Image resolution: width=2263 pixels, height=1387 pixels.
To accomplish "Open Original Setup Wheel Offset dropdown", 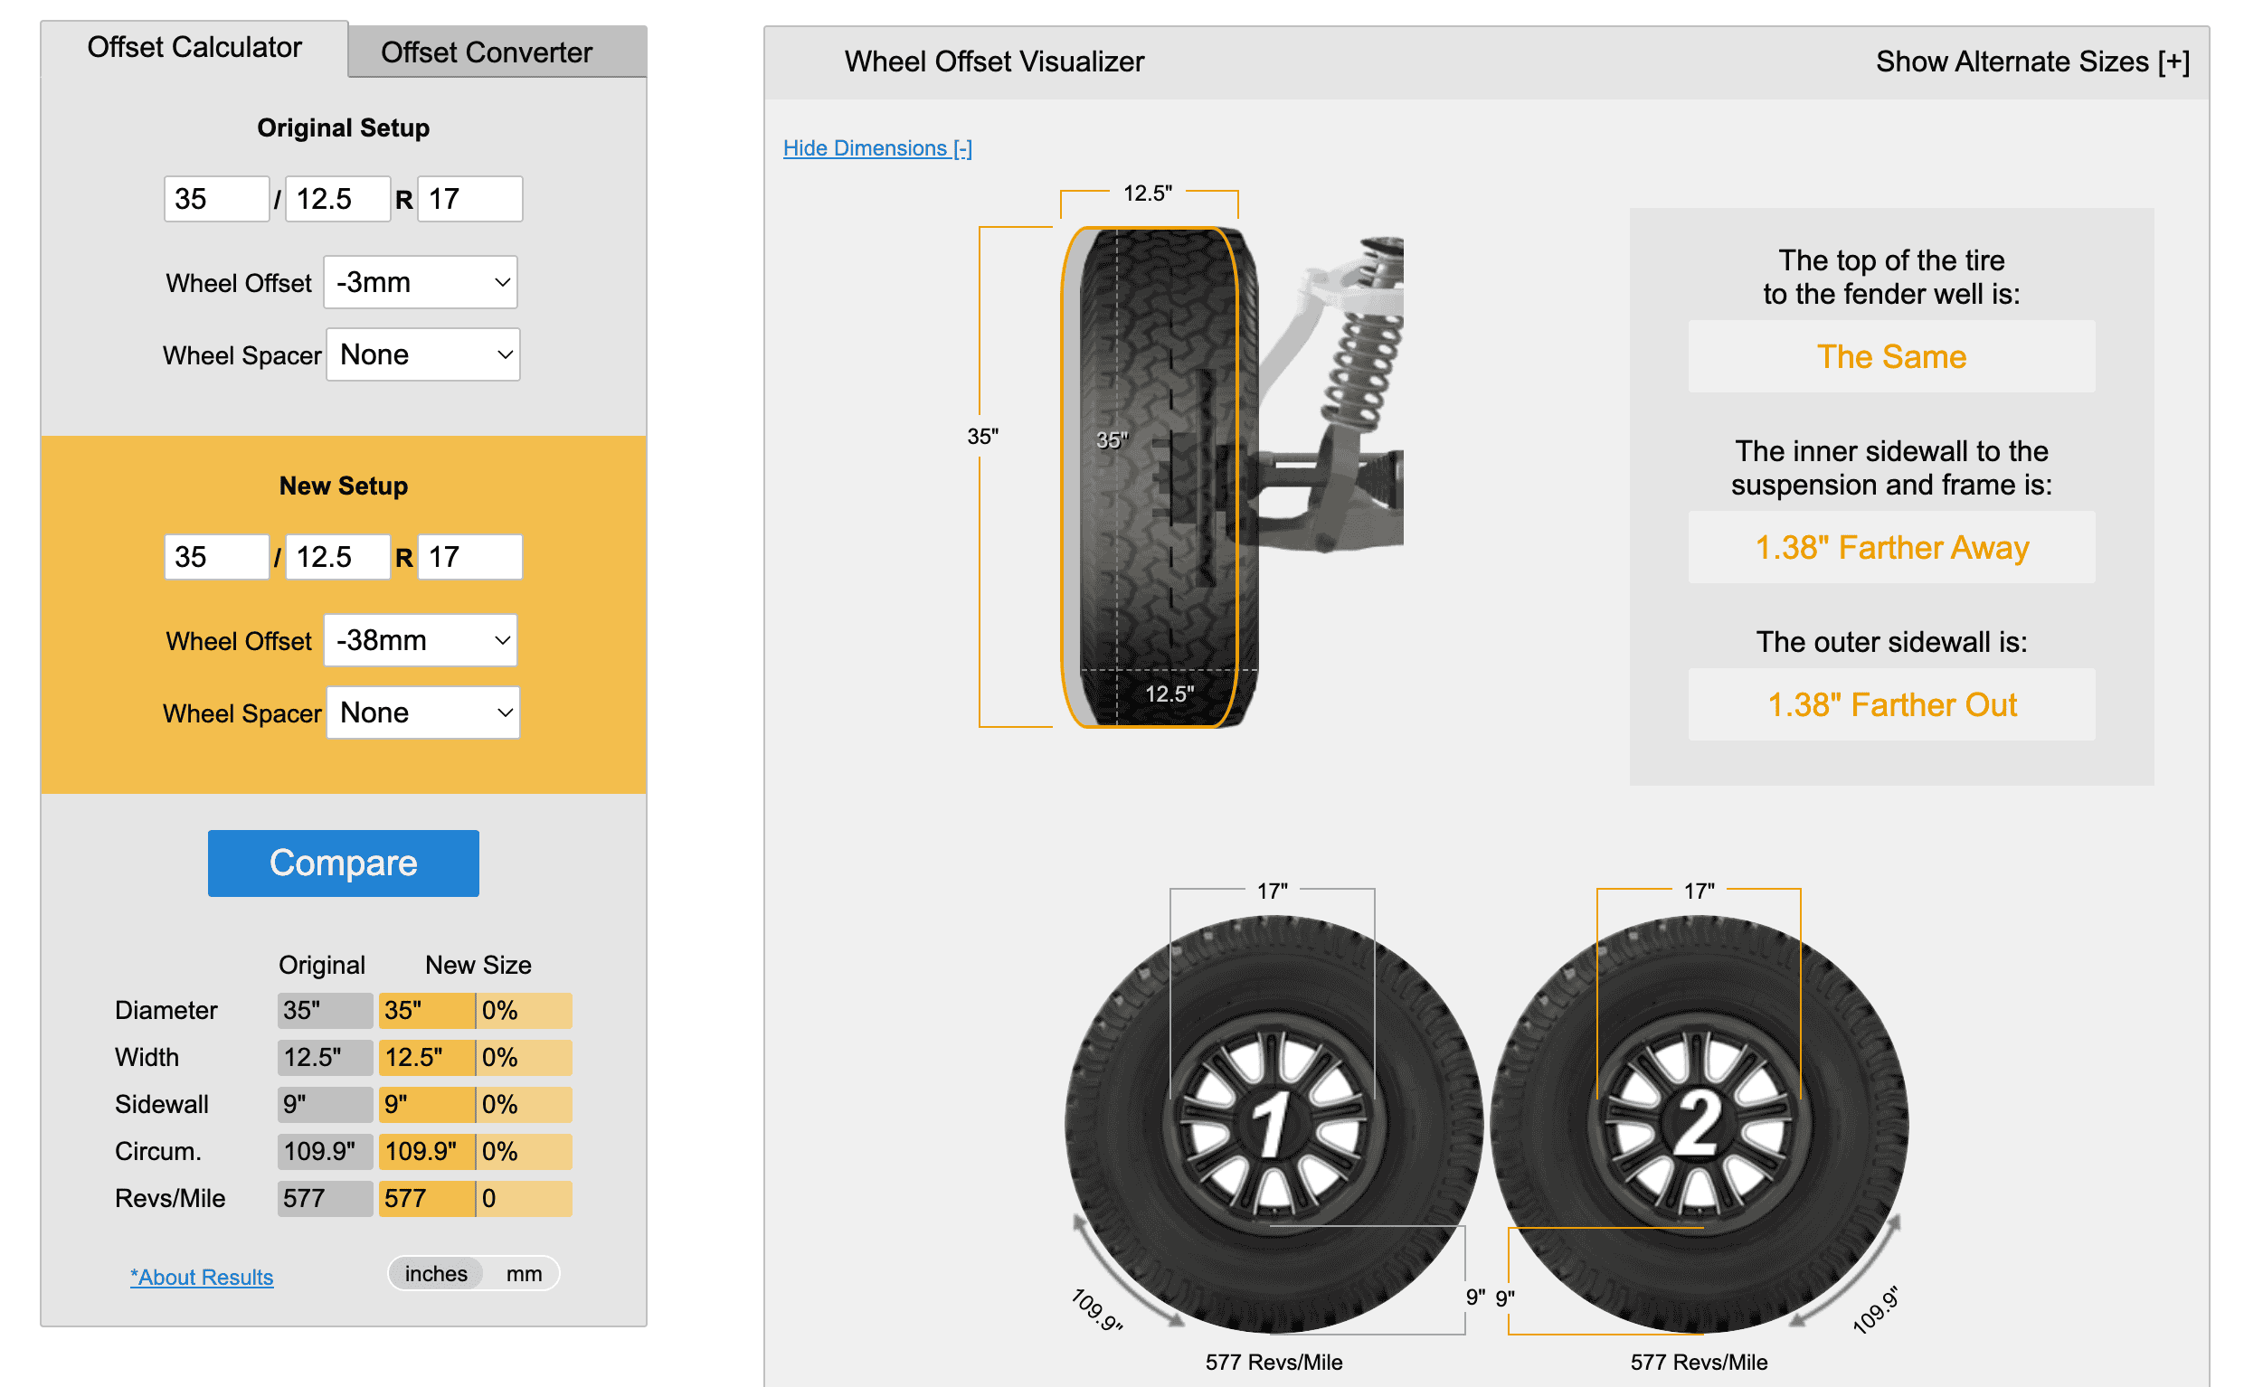I will [x=421, y=282].
